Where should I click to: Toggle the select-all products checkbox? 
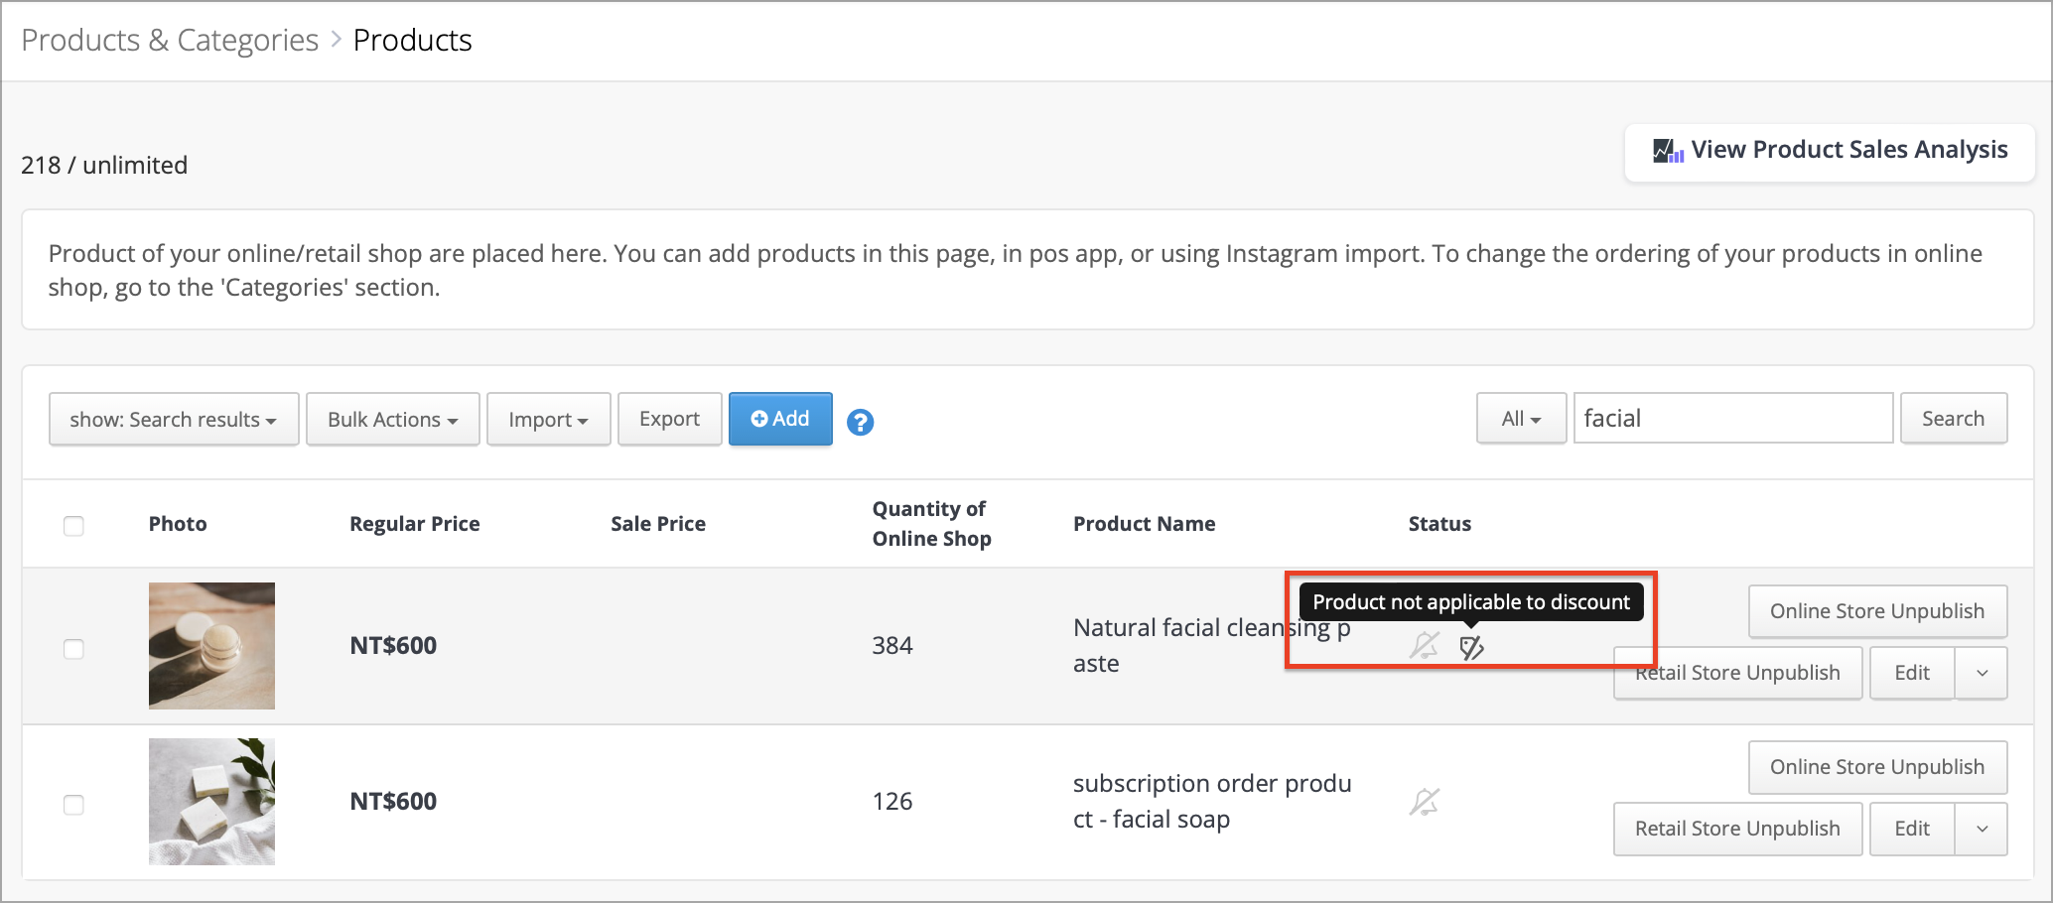coord(73,525)
